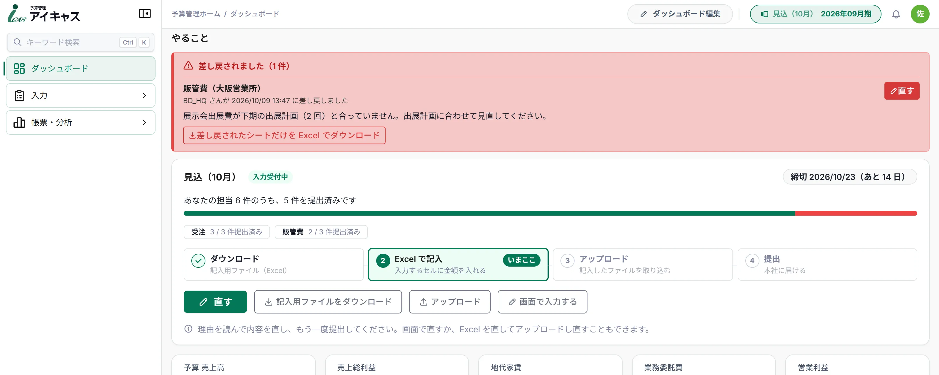
Task: Focus the キーワード検索 field
Action: click(81, 42)
